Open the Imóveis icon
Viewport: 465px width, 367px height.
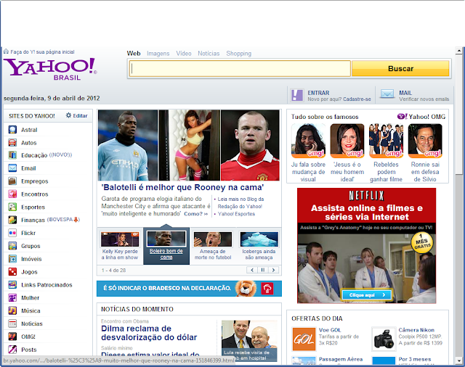tap(12, 259)
